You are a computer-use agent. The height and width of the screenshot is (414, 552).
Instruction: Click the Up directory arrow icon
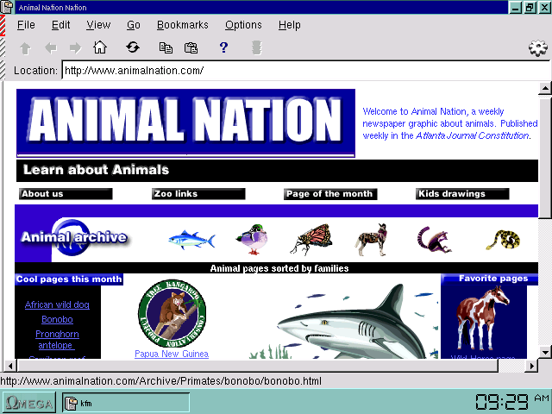point(25,48)
